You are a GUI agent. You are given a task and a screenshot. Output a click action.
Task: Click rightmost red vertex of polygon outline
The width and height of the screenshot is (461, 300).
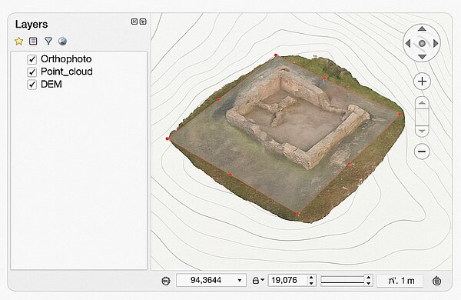click(x=400, y=114)
